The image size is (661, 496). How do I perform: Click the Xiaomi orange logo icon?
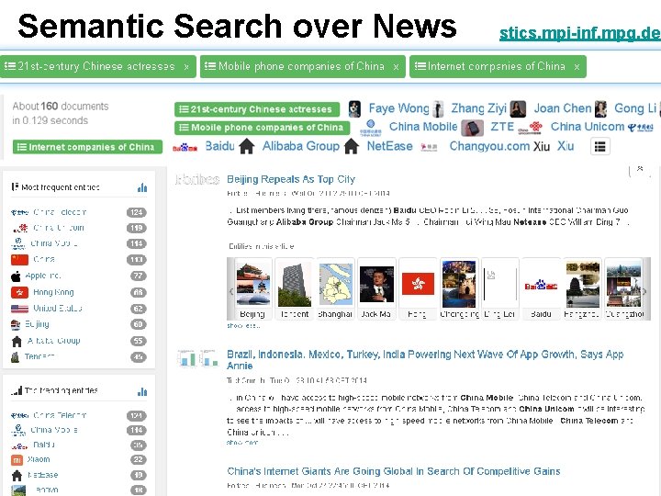click(17, 460)
